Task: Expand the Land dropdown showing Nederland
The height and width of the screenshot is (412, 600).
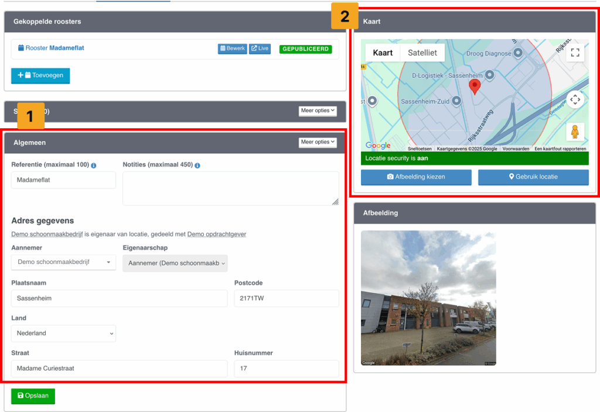Action: [x=63, y=334]
